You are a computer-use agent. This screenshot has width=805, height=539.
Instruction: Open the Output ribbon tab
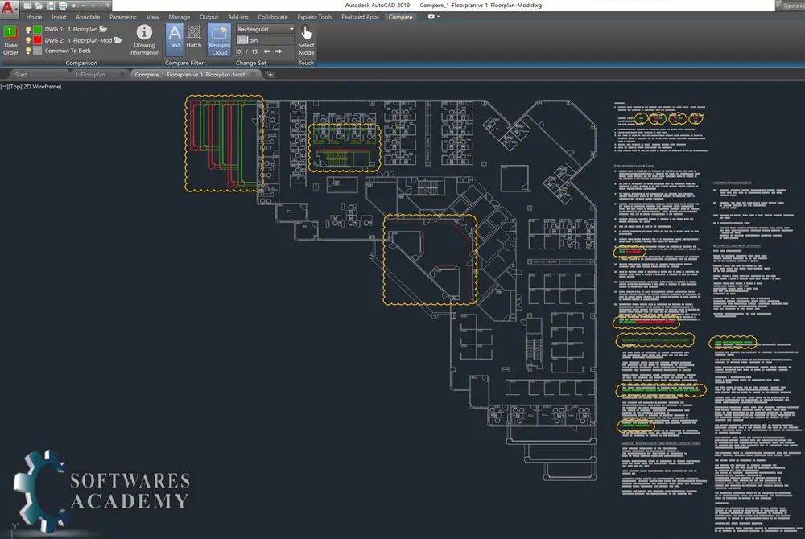point(209,17)
